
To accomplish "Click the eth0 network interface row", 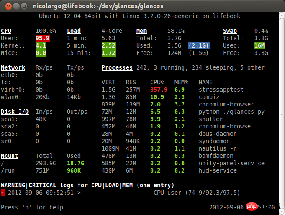I will click(37, 75).
